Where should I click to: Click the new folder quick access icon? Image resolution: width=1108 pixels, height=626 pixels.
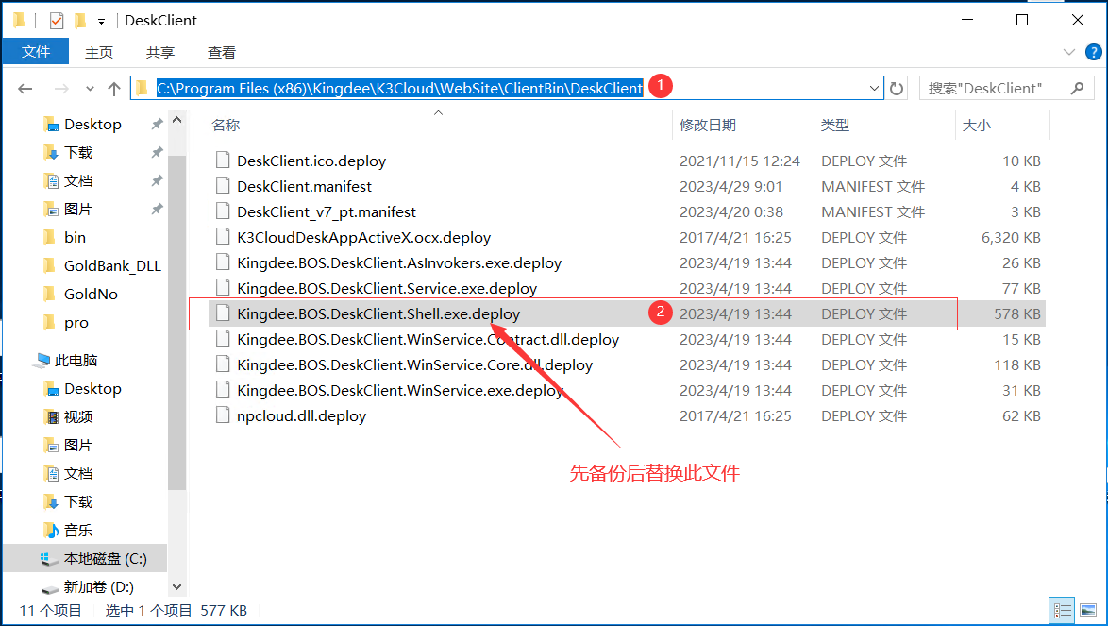click(80, 21)
